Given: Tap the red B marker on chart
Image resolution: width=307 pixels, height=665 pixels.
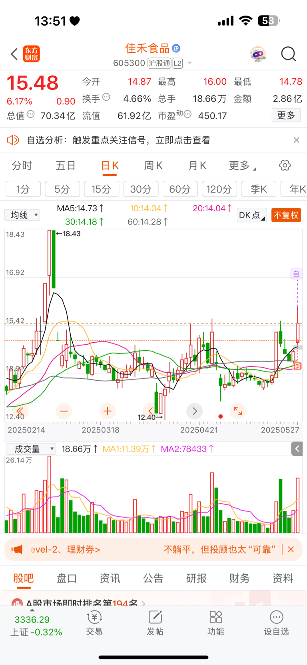Looking at the screenshot, I should coord(297,366).
